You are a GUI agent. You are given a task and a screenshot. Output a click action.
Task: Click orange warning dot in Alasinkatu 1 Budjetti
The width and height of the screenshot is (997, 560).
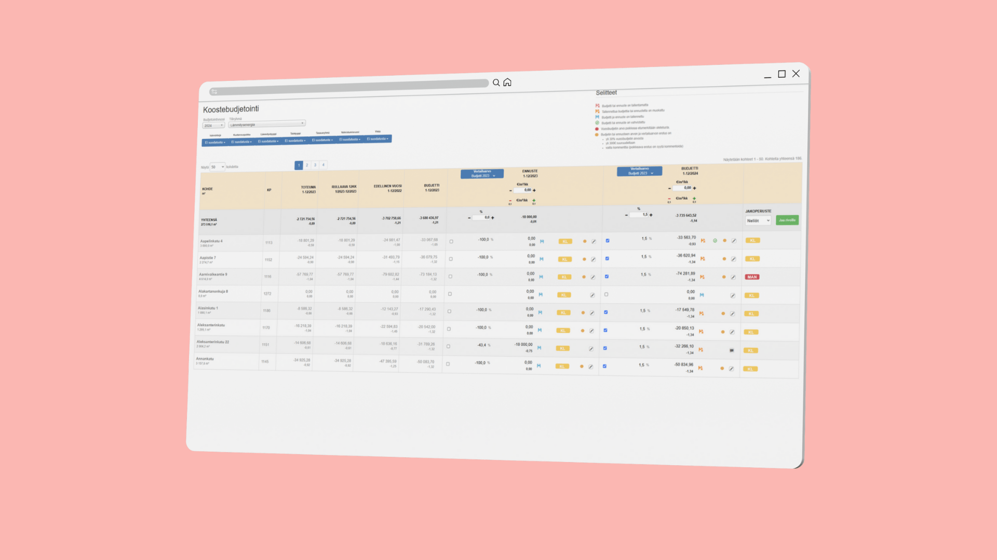723,313
